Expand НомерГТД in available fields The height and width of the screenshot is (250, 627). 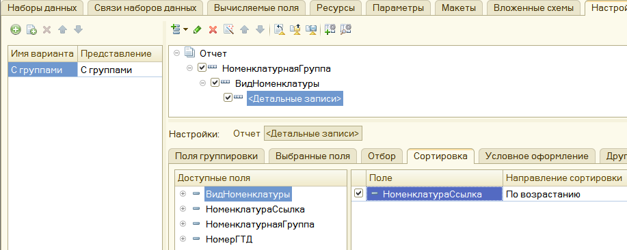click(x=183, y=239)
